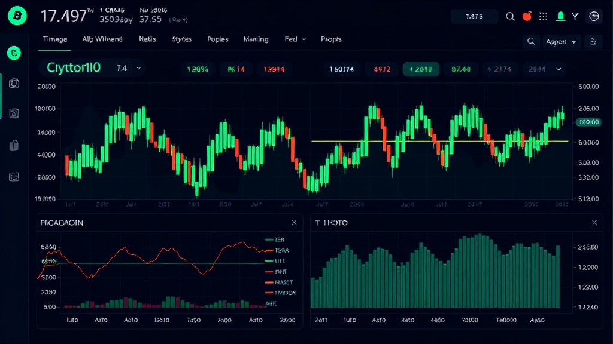This screenshot has height=344, width=613.
Task: Select the red 13914 pill
Action: 273,69
